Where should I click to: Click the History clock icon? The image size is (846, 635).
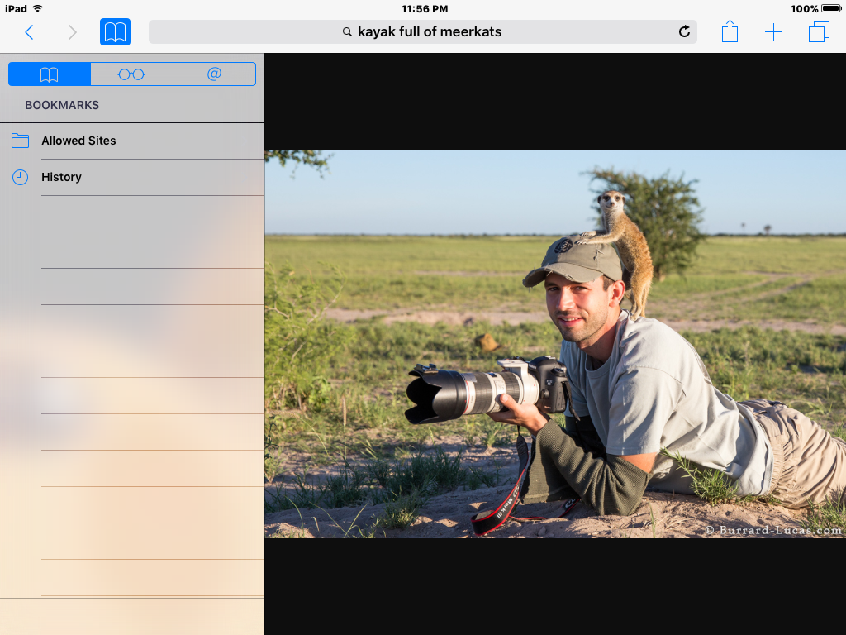pyautogui.click(x=20, y=177)
